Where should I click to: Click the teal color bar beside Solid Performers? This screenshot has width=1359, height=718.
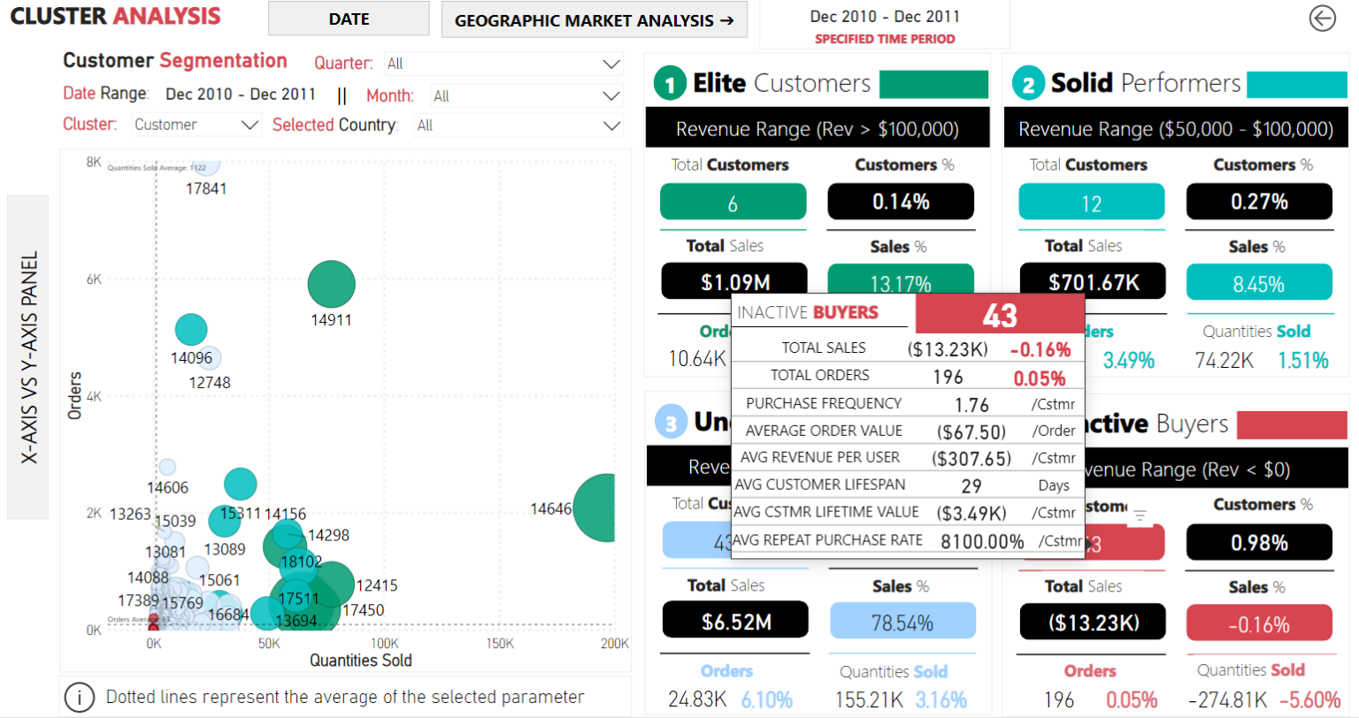coord(1296,84)
